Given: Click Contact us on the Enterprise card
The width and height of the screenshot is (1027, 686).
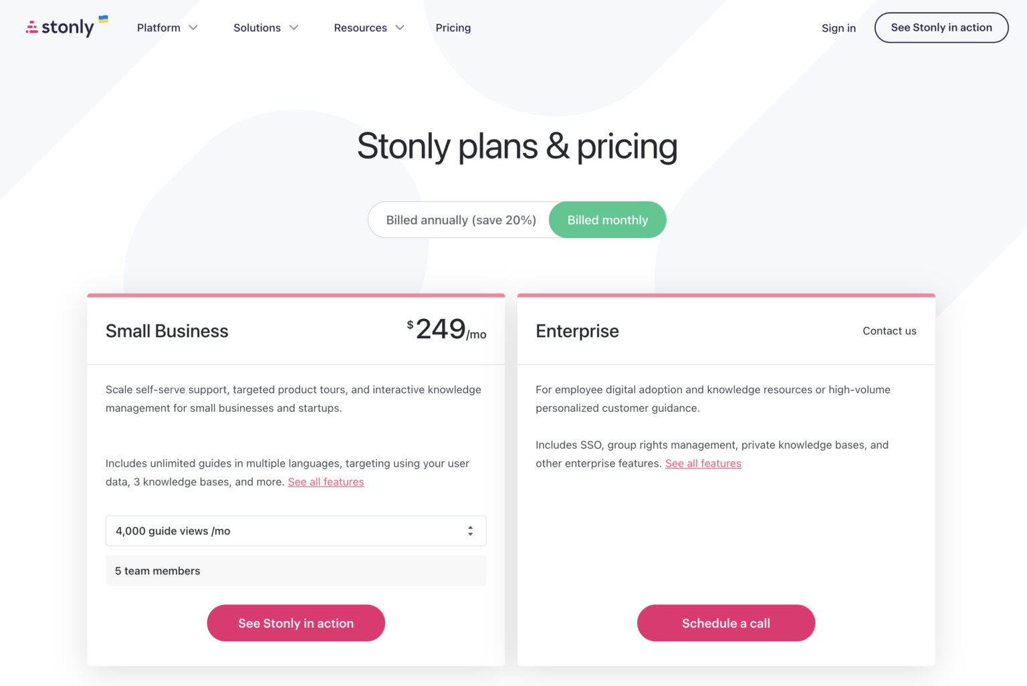Looking at the screenshot, I should click(889, 330).
